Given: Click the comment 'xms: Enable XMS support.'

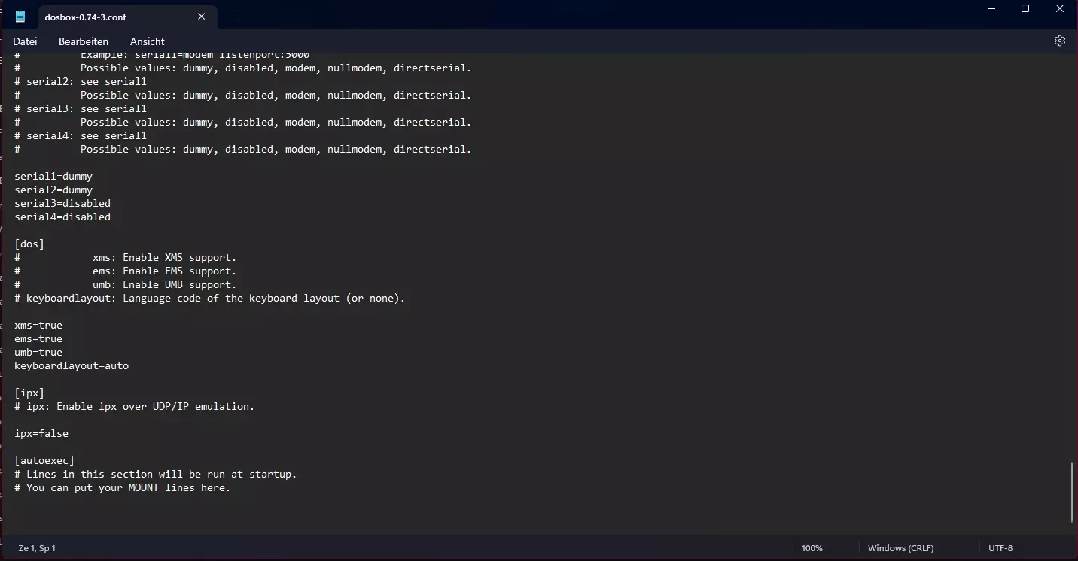Looking at the screenshot, I should pos(164,257).
